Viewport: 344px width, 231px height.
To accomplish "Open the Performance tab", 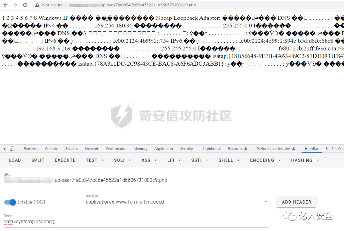I will click(116, 148).
